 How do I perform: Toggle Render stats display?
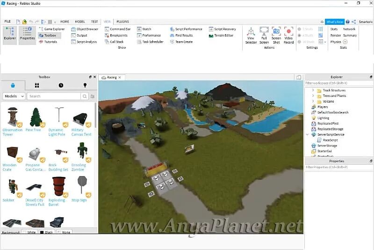pos(335,35)
